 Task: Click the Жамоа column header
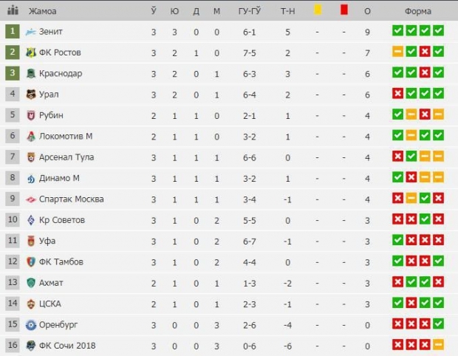click(42, 11)
